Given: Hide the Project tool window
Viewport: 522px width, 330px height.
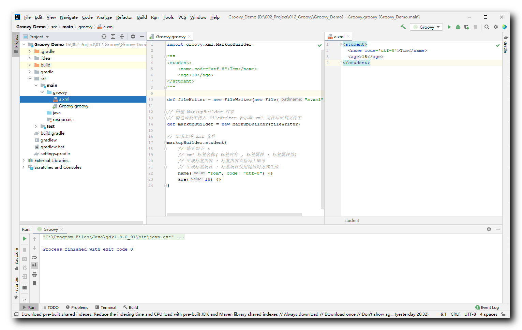Looking at the screenshot, I should [x=142, y=36].
